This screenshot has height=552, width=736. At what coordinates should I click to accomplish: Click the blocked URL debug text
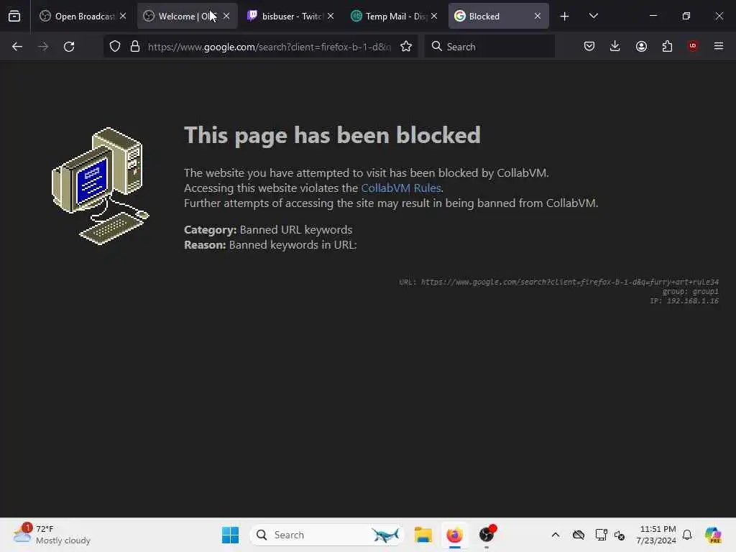tap(558, 282)
